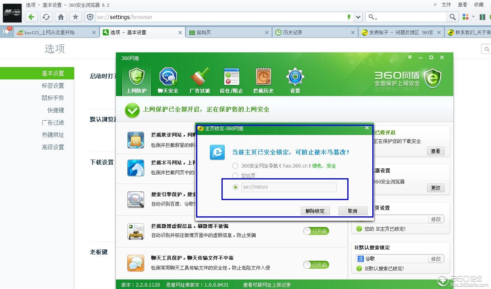Click 修改 button for IE default search

click(436, 259)
